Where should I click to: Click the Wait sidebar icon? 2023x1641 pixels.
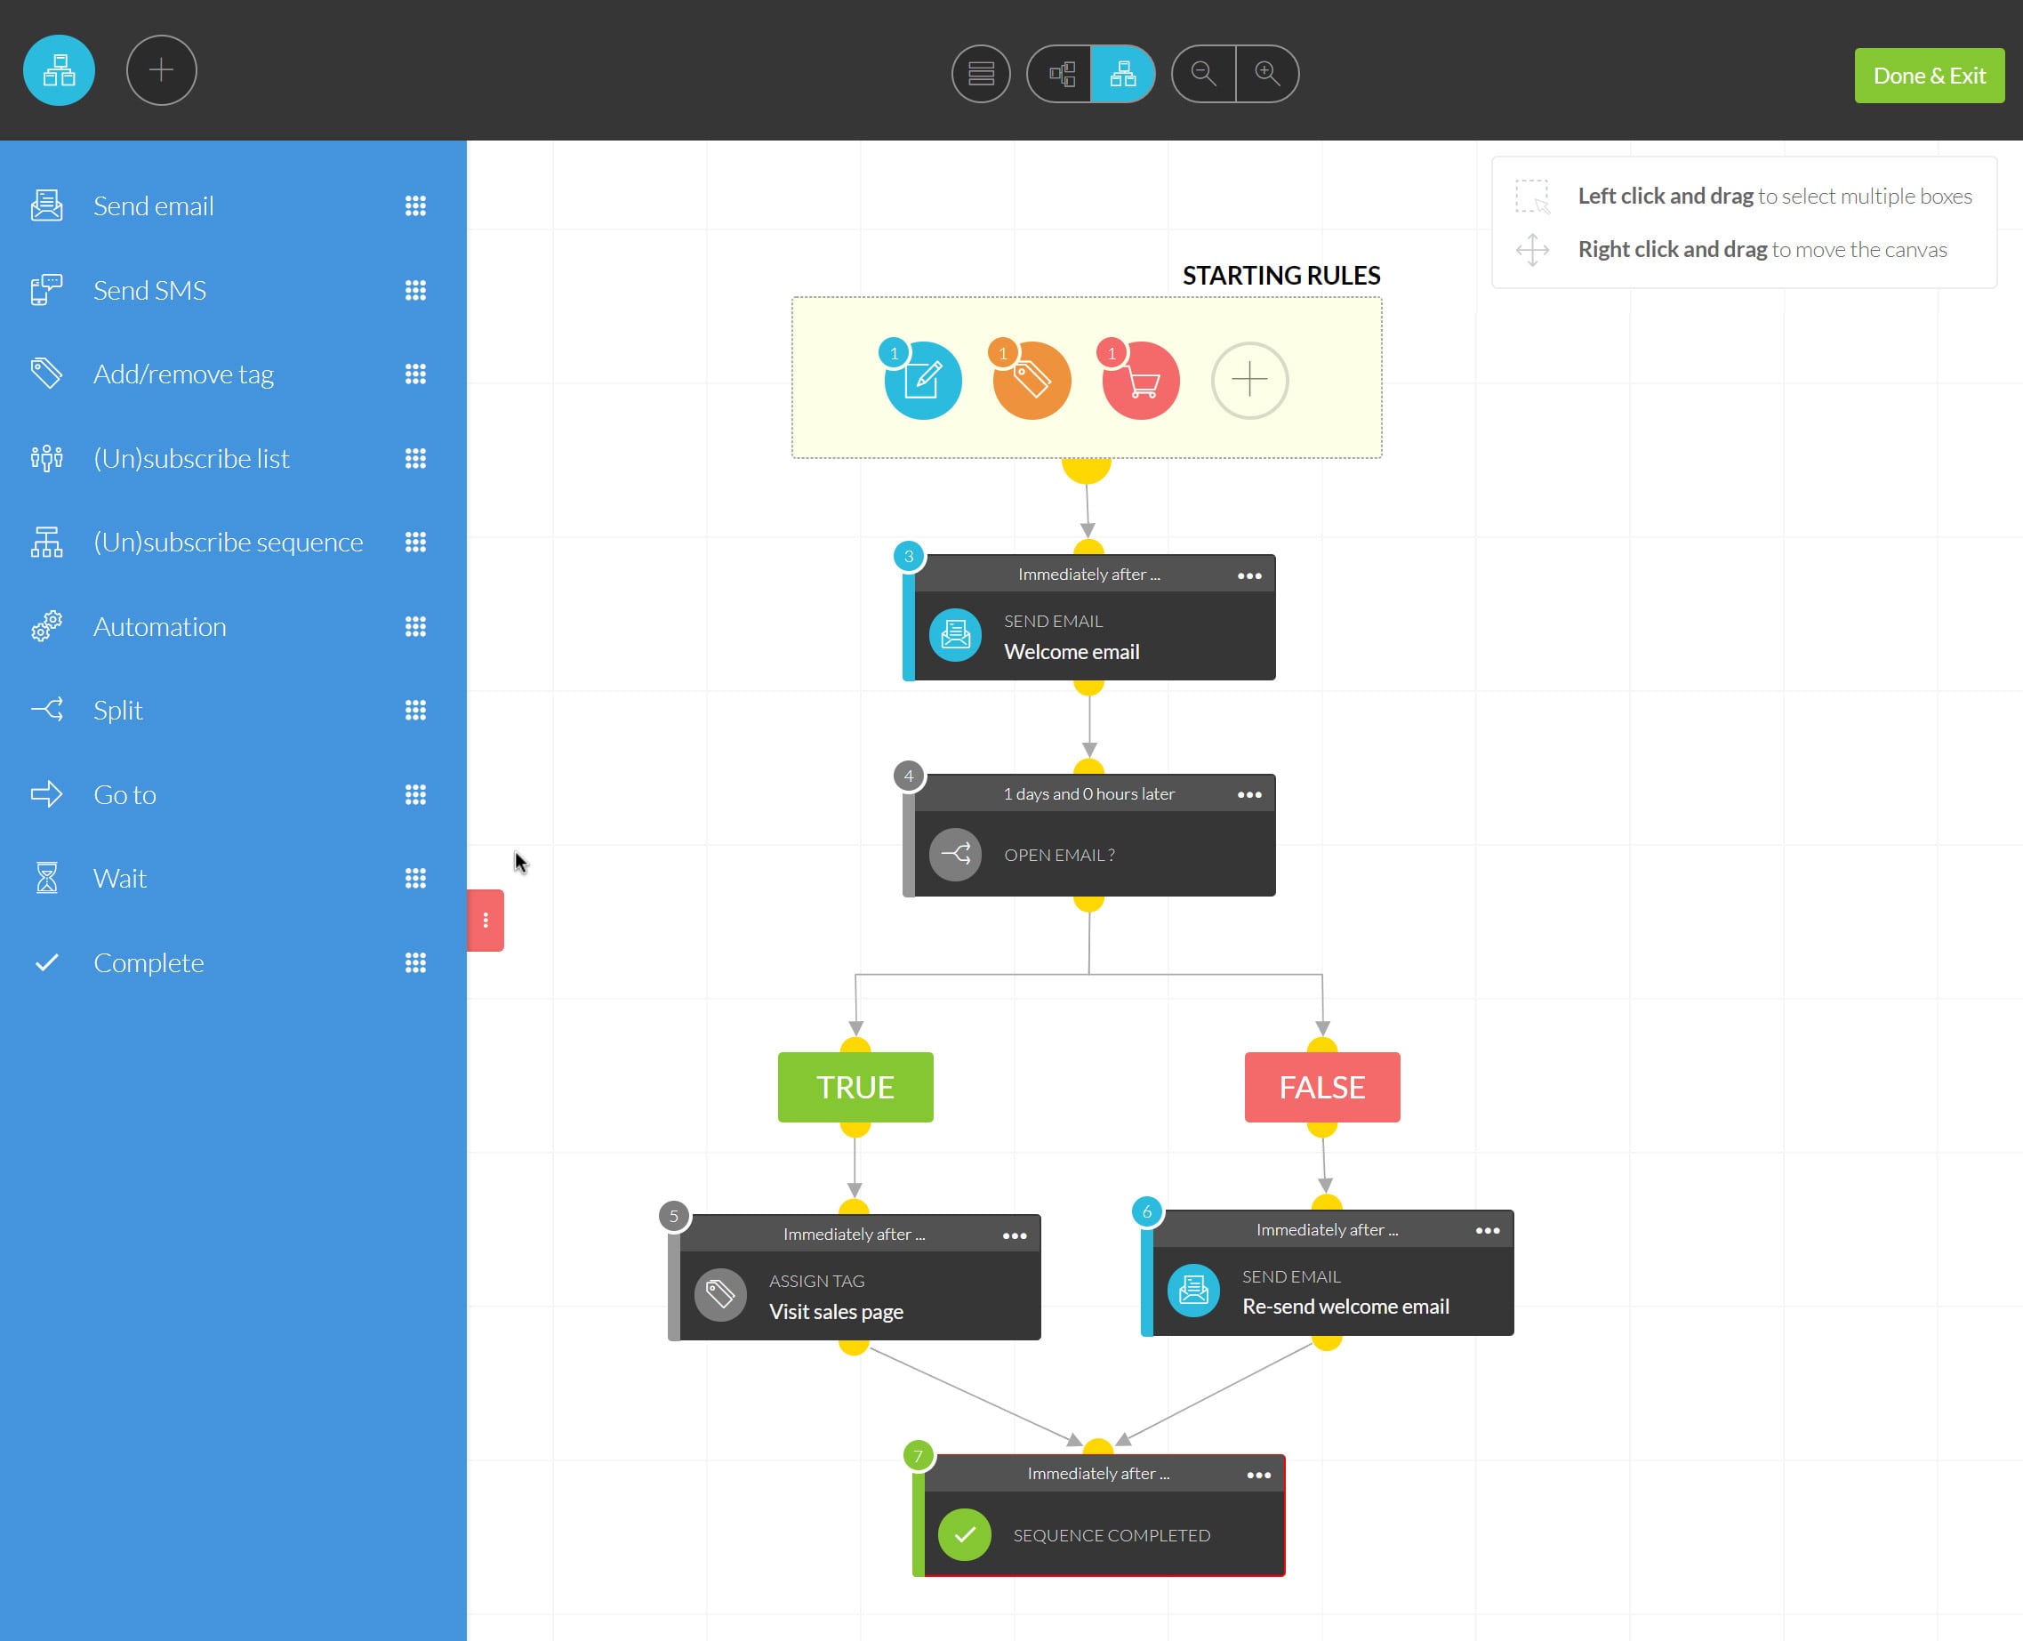47,878
